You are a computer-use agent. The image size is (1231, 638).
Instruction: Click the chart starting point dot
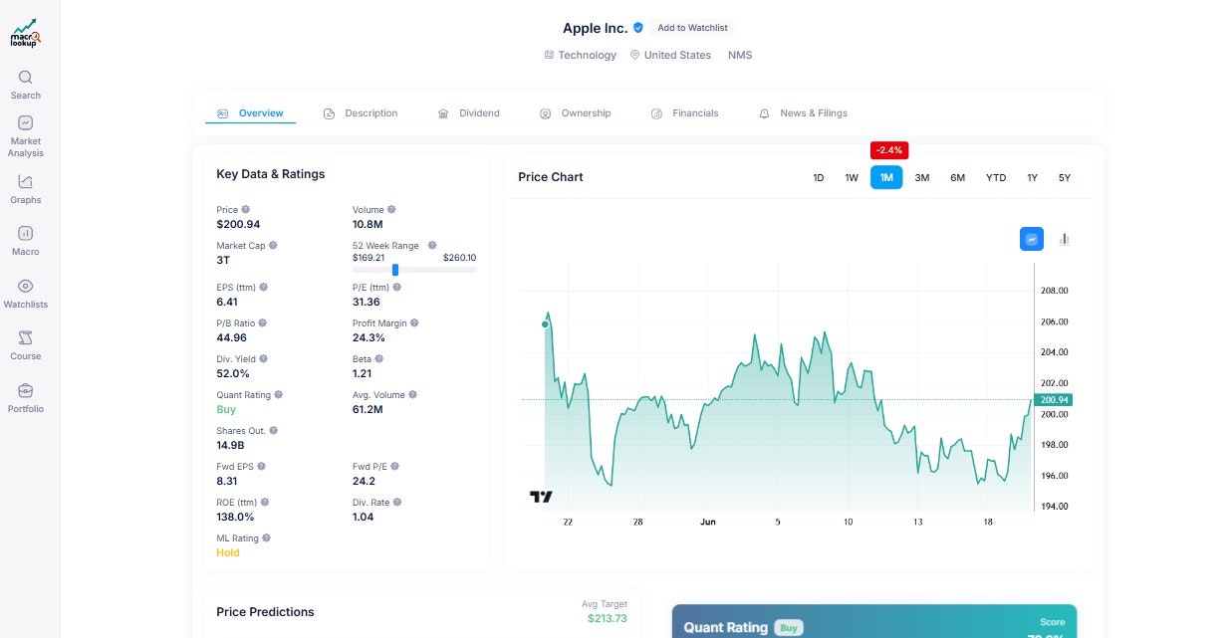(545, 323)
